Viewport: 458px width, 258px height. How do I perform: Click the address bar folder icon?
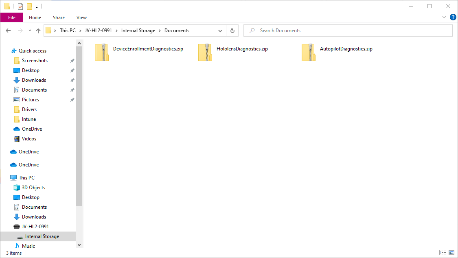click(x=48, y=31)
